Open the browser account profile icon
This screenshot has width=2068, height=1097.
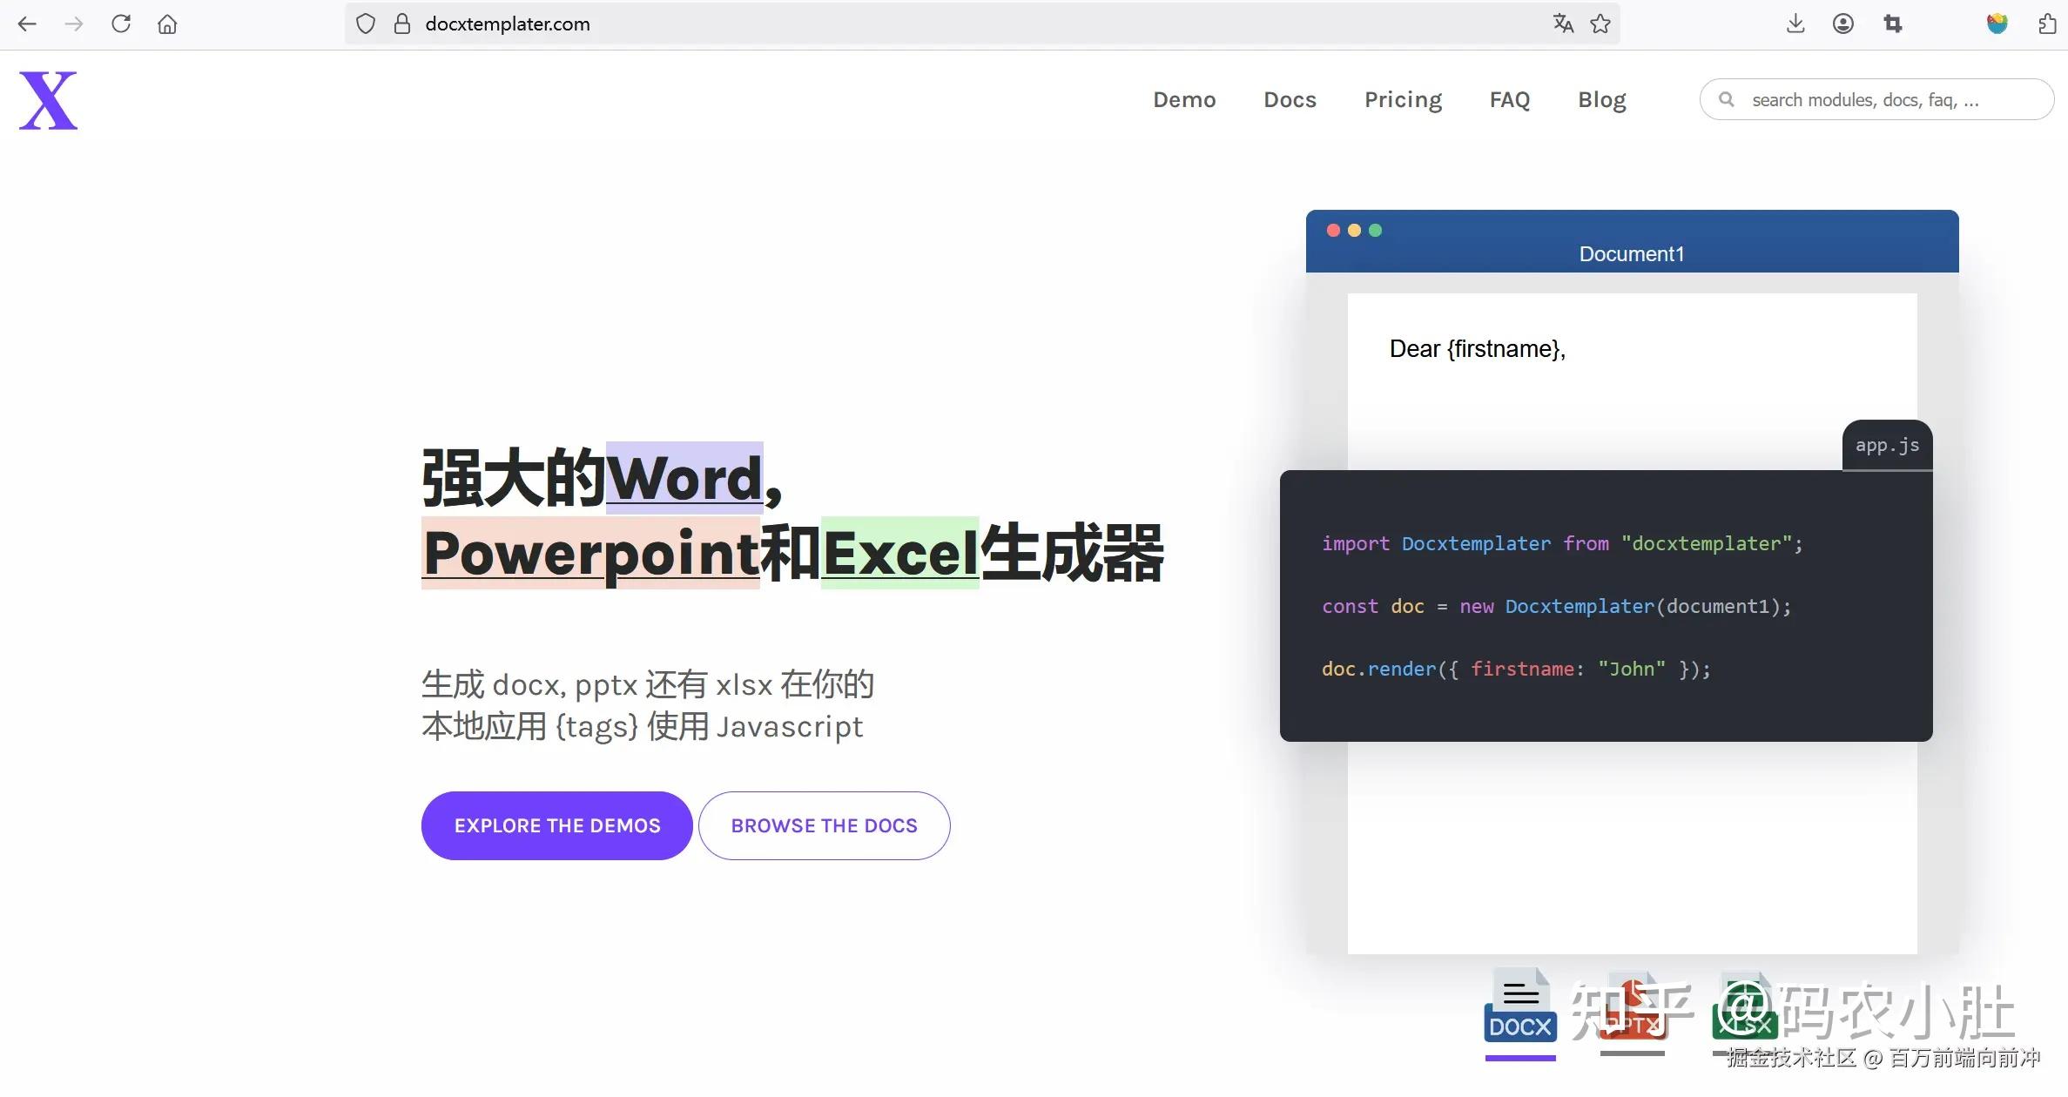coord(1842,24)
